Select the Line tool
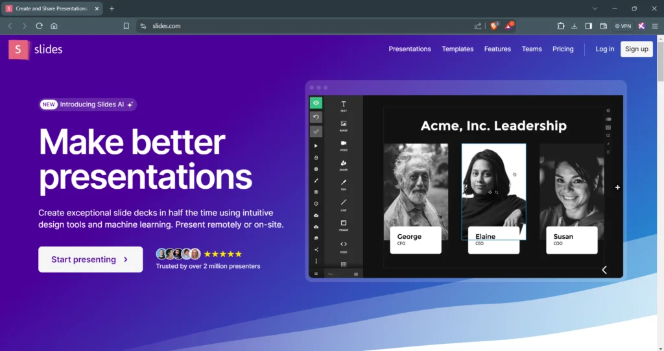Viewport: 664px width, 351px height. coord(344,205)
